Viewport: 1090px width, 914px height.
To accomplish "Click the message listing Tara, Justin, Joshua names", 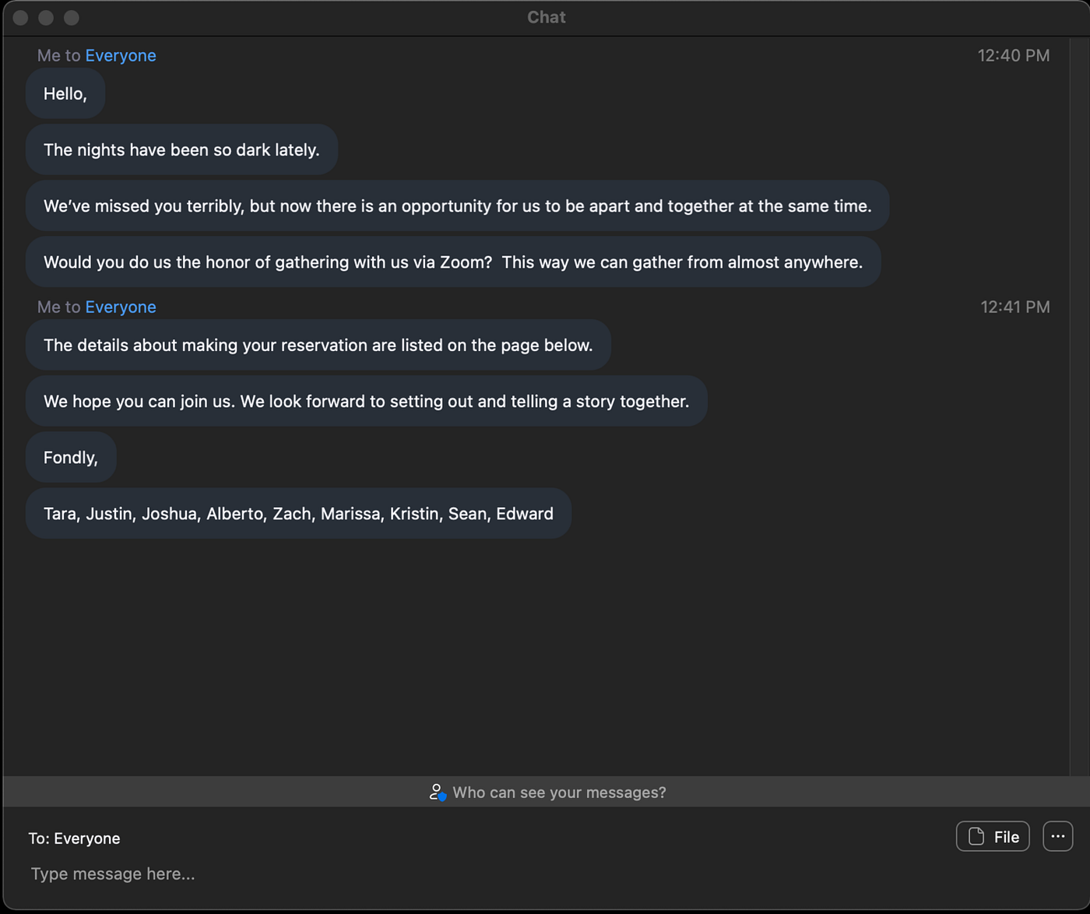I will click(298, 513).
